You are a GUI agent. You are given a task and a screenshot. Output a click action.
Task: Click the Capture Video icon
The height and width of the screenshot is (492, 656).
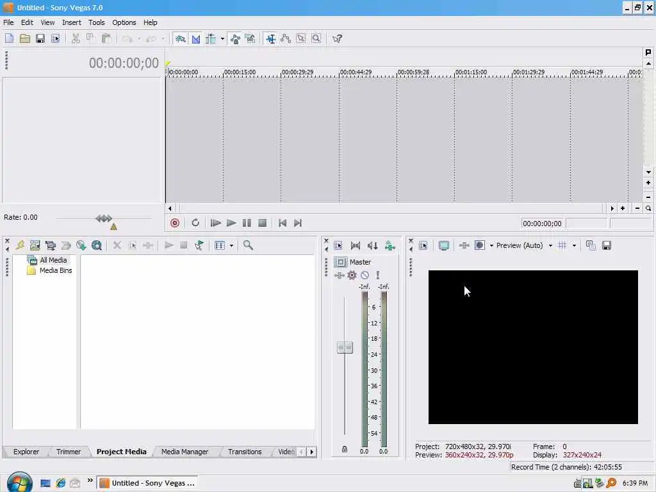point(35,245)
